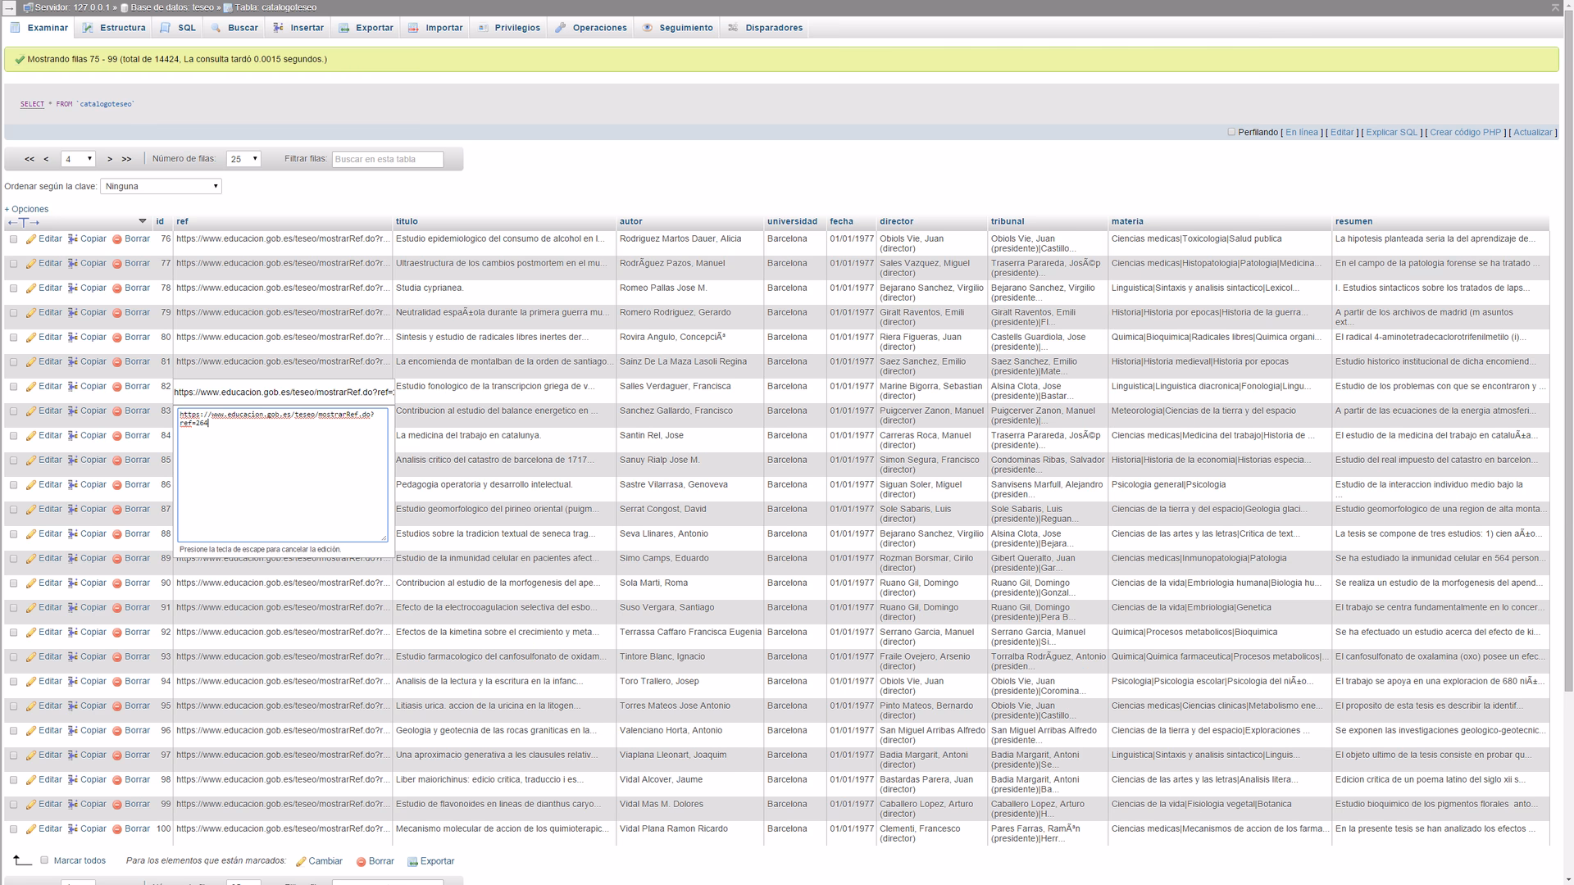The image size is (1574, 885).
Task: Click the bottom Exportar icon for marked rows
Action: point(412,861)
